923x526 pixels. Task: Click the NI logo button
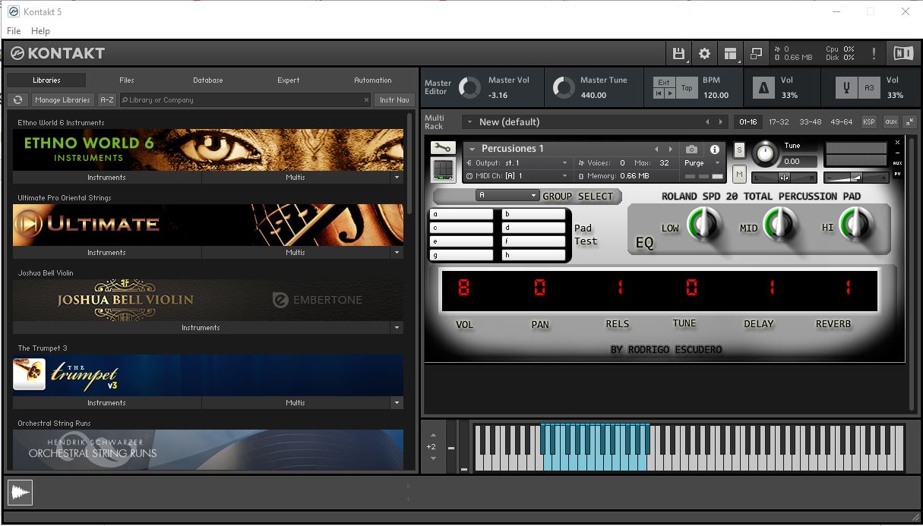tap(903, 53)
